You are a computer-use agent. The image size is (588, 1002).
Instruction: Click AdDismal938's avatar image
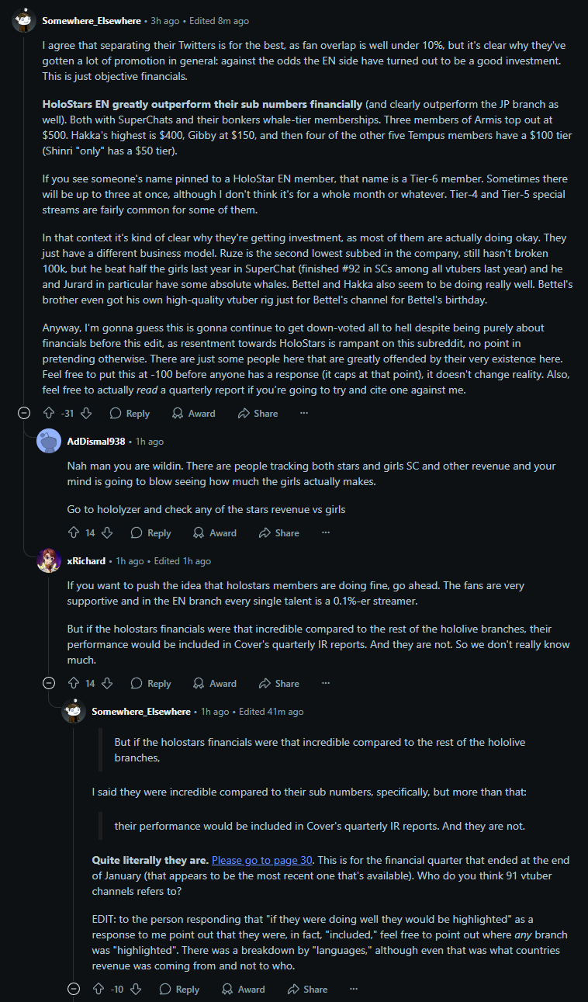click(x=49, y=441)
